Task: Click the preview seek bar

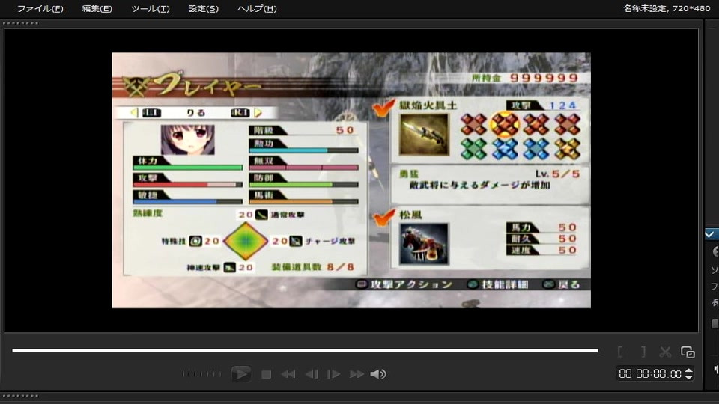Action: pos(305,350)
